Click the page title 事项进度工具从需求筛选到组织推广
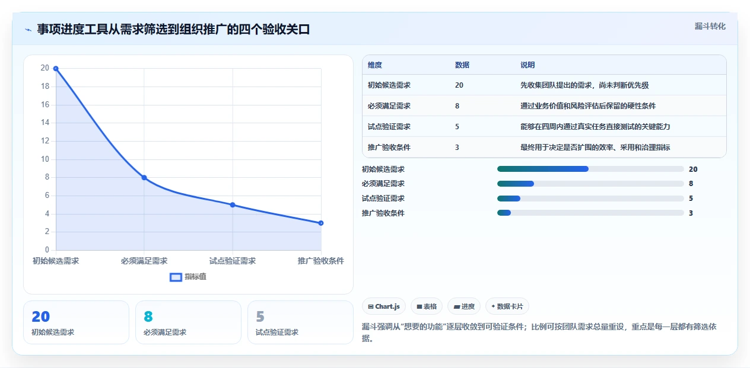Screen dimensions: 750x368 pyautogui.click(x=174, y=30)
